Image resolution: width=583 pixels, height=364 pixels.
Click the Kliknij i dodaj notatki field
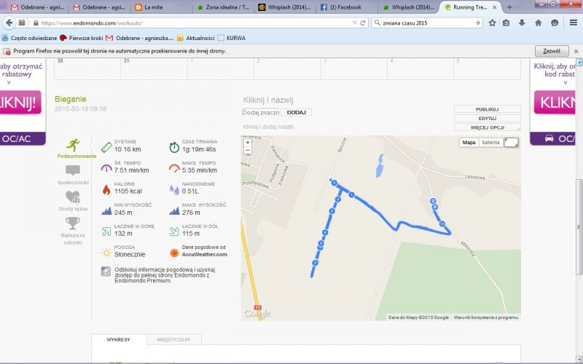click(268, 127)
